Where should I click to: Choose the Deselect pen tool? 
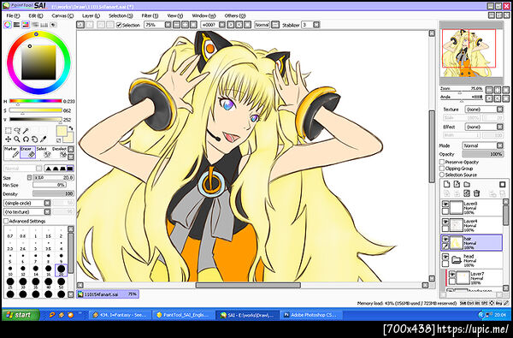pos(59,152)
